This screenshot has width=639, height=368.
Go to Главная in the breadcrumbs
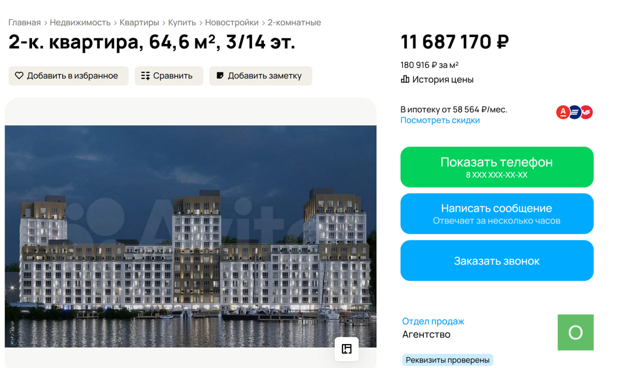24,22
